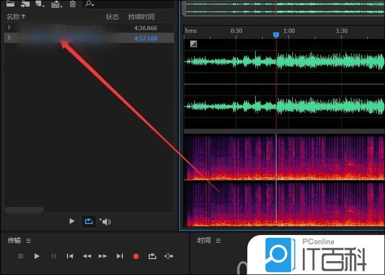Jump to previous marker in transport
Image resolution: width=385 pixels, height=275 pixels.
coord(70,256)
